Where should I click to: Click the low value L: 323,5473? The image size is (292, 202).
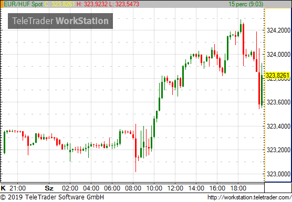124,4
